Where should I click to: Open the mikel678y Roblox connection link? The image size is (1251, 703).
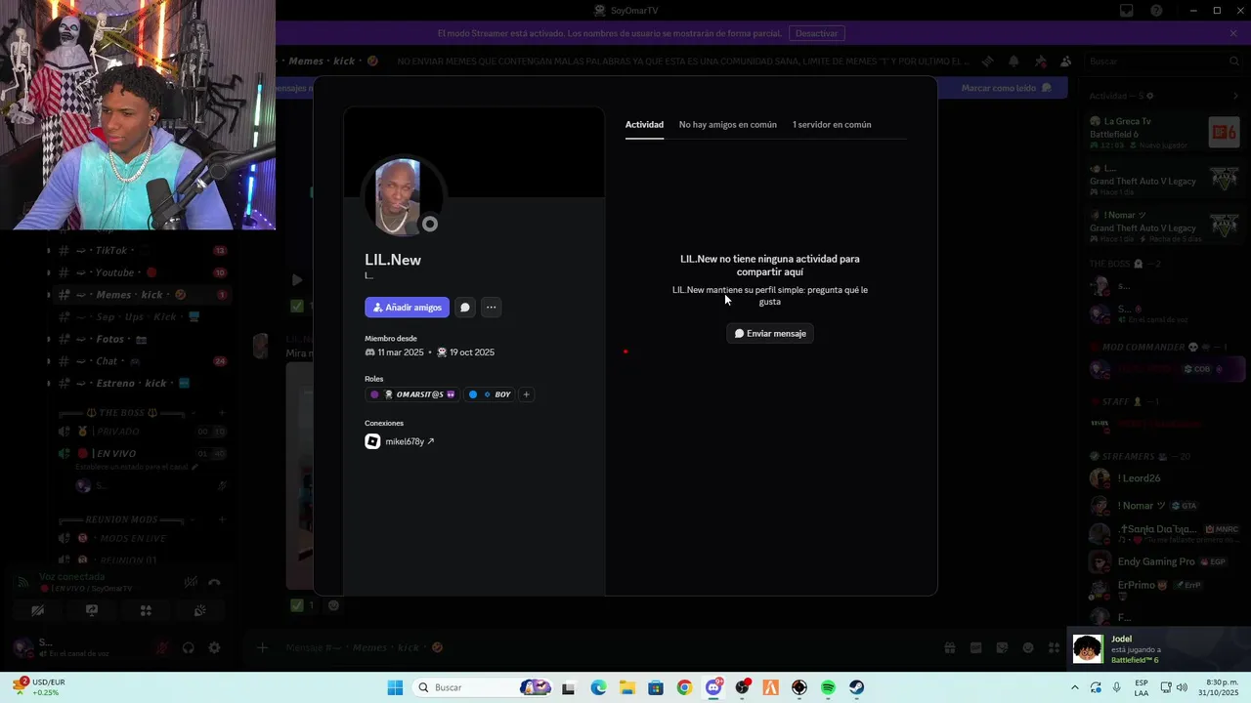click(x=410, y=442)
